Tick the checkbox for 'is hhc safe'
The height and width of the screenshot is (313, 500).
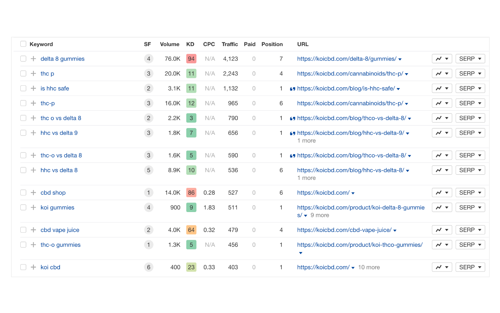tap(23, 88)
